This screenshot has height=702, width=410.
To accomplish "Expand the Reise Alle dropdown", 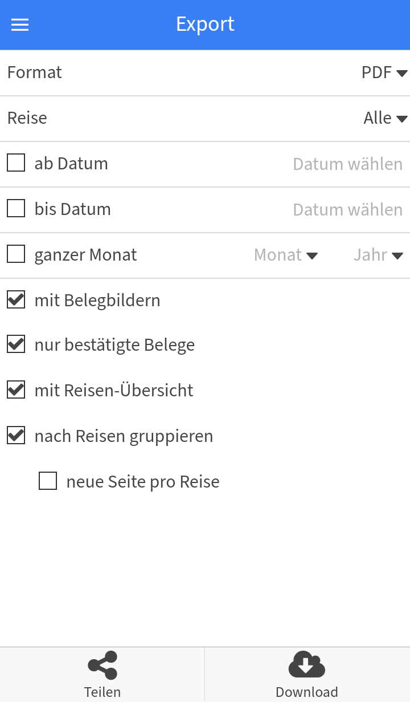I will [386, 119].
